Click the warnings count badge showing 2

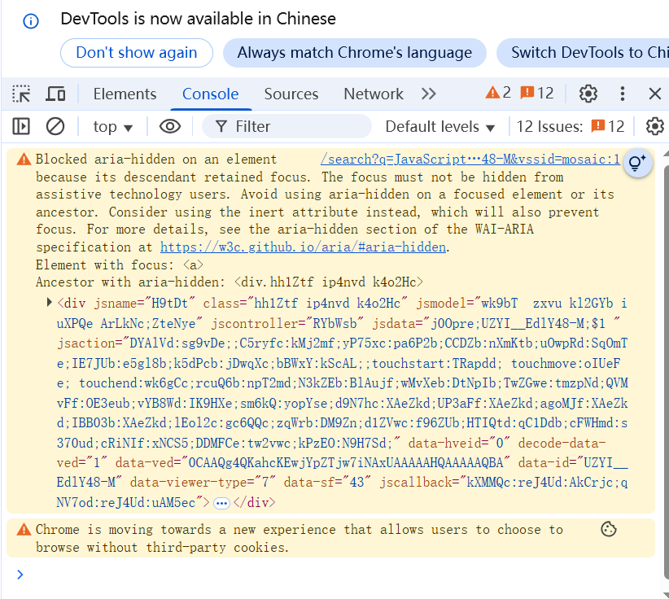click(498, 93)
